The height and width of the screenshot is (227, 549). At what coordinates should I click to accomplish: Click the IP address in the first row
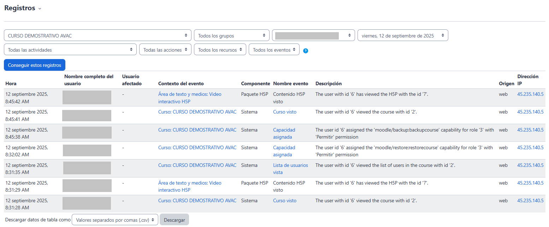pyautogui.click(x=530, y=94)
